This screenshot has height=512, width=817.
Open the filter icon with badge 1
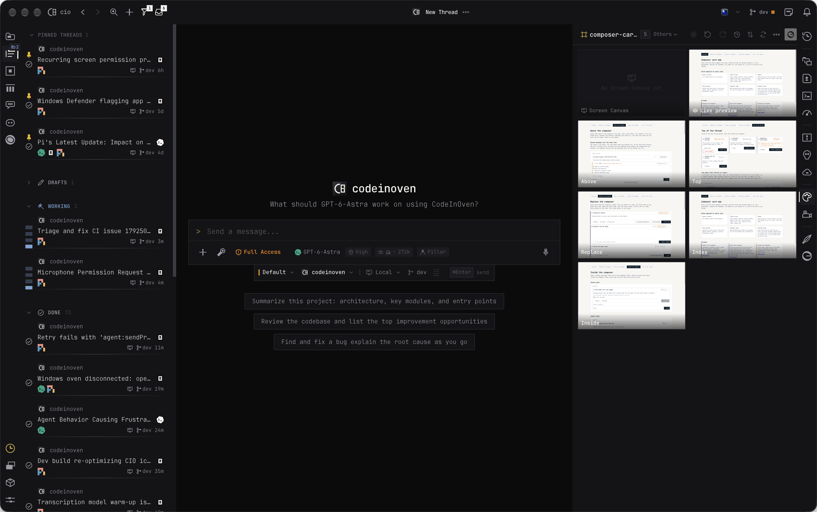[145, 12]
